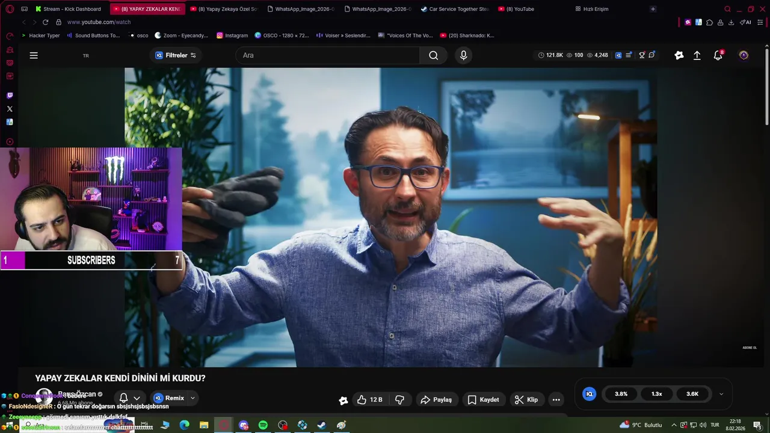Open browser downloads icon
This screenshot has width=770, height=433.
click(731, 22)
